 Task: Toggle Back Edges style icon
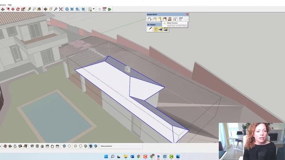pos(69,146)
